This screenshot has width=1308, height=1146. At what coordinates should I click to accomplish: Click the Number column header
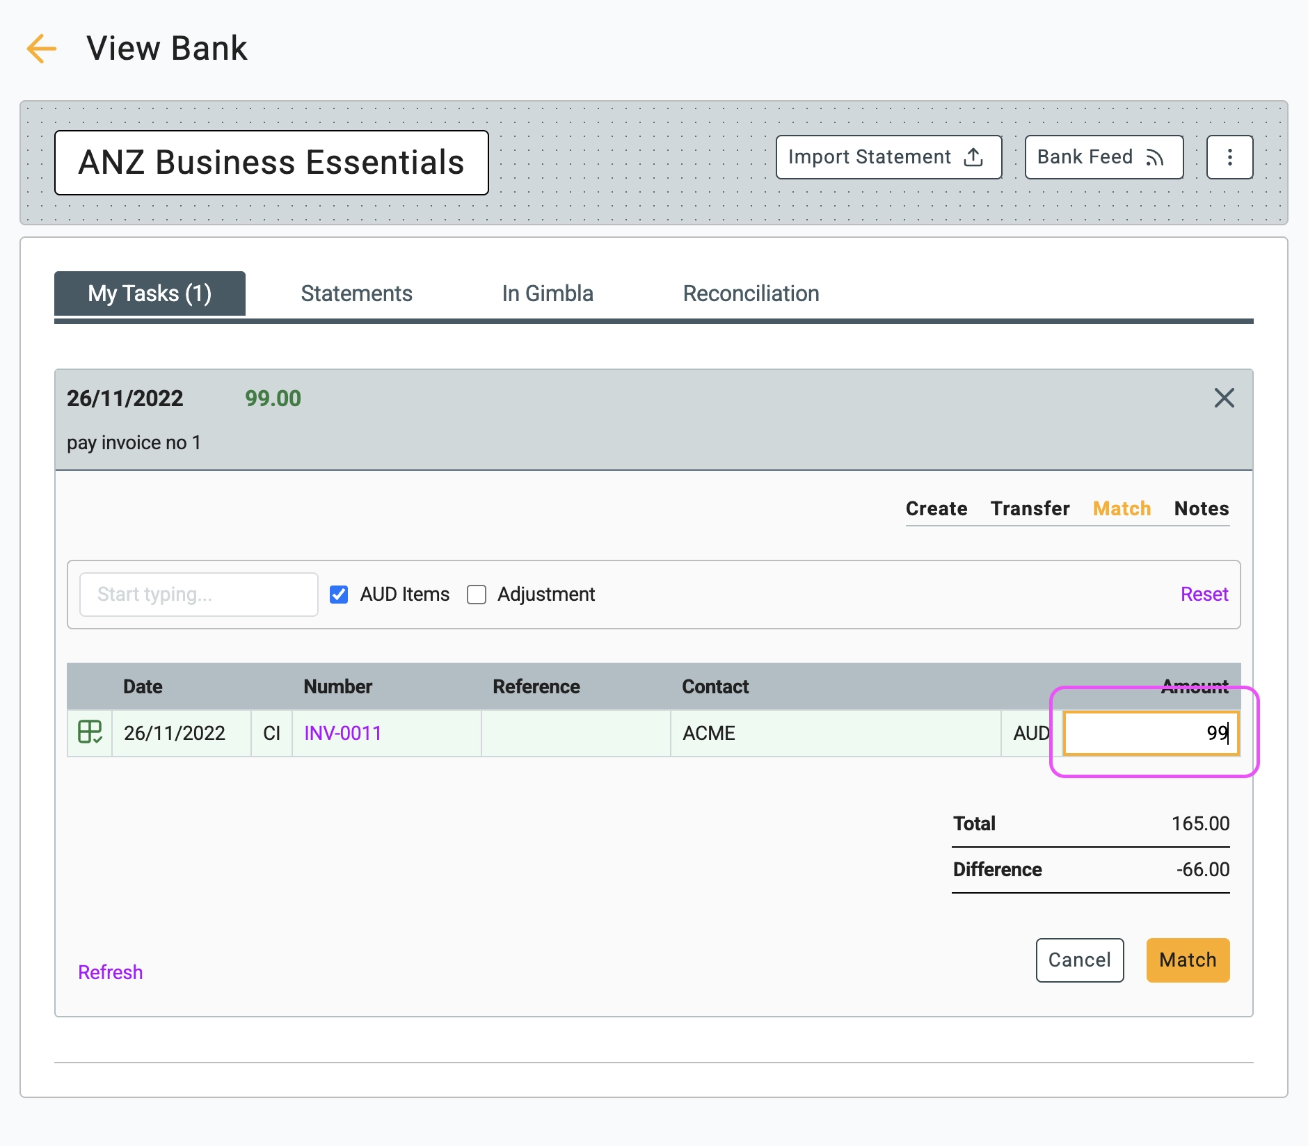(x=338, y=686)
